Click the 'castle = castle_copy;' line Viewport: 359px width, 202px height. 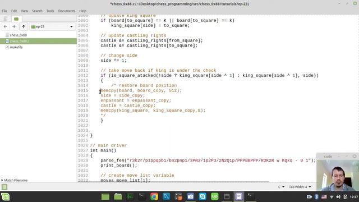[x=128, y=105]
